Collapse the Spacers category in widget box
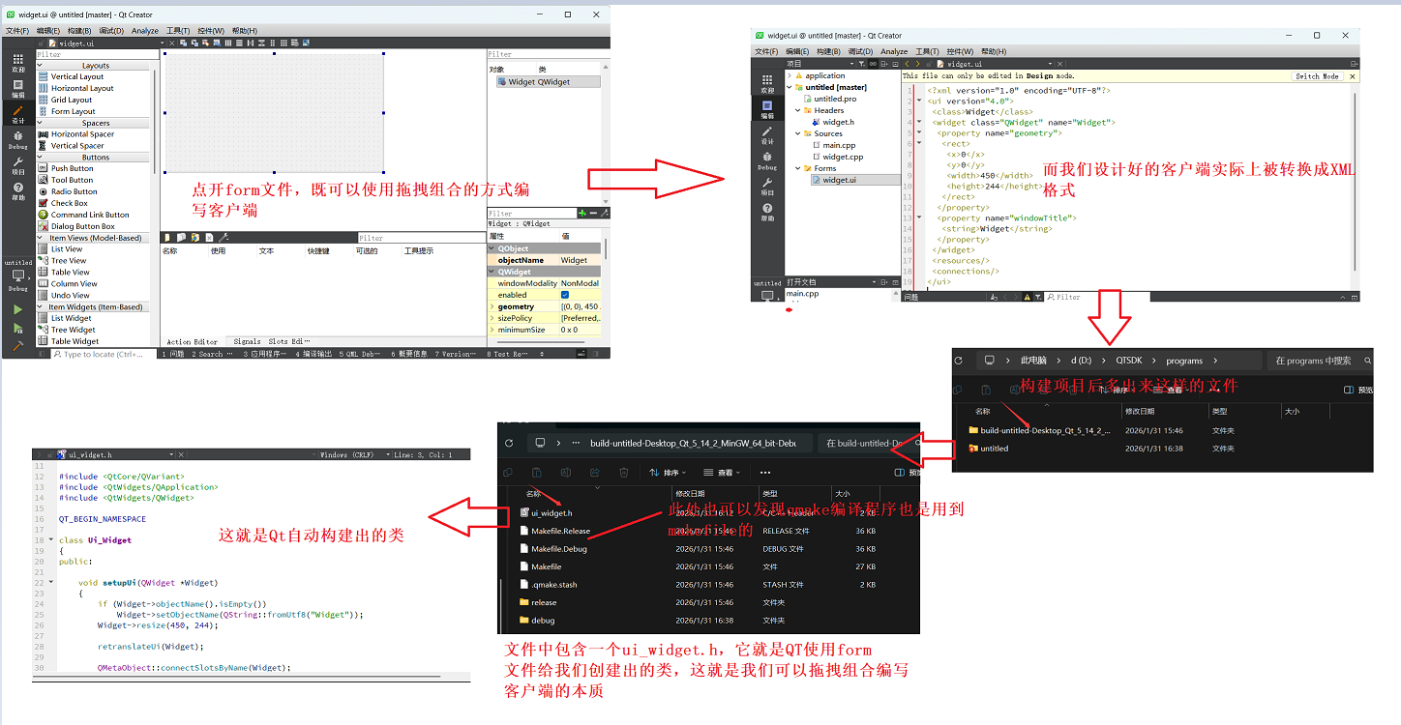 tap(41, 123)
